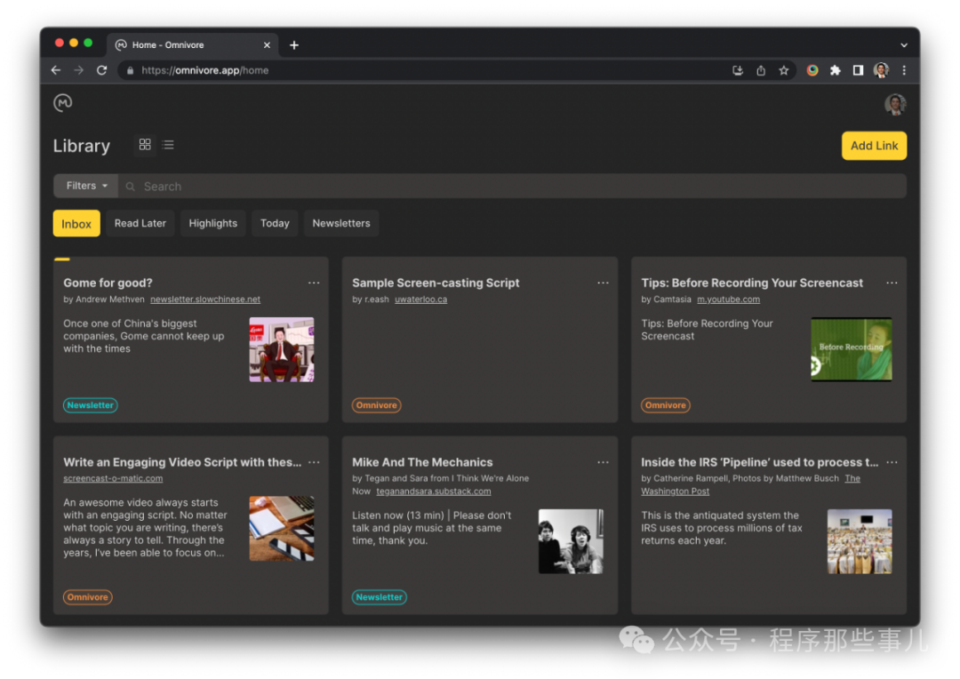Screen dimensions: 960x679
Task: Open the browser profile avatar in toolbar
Action: click(881, 70)
